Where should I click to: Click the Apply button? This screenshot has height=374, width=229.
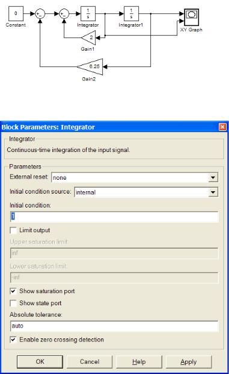[x=188, y=361]
